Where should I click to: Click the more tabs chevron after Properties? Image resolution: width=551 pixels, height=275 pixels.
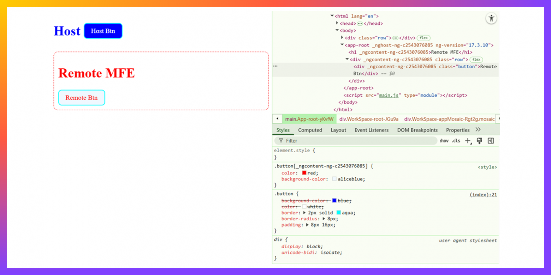478,130
